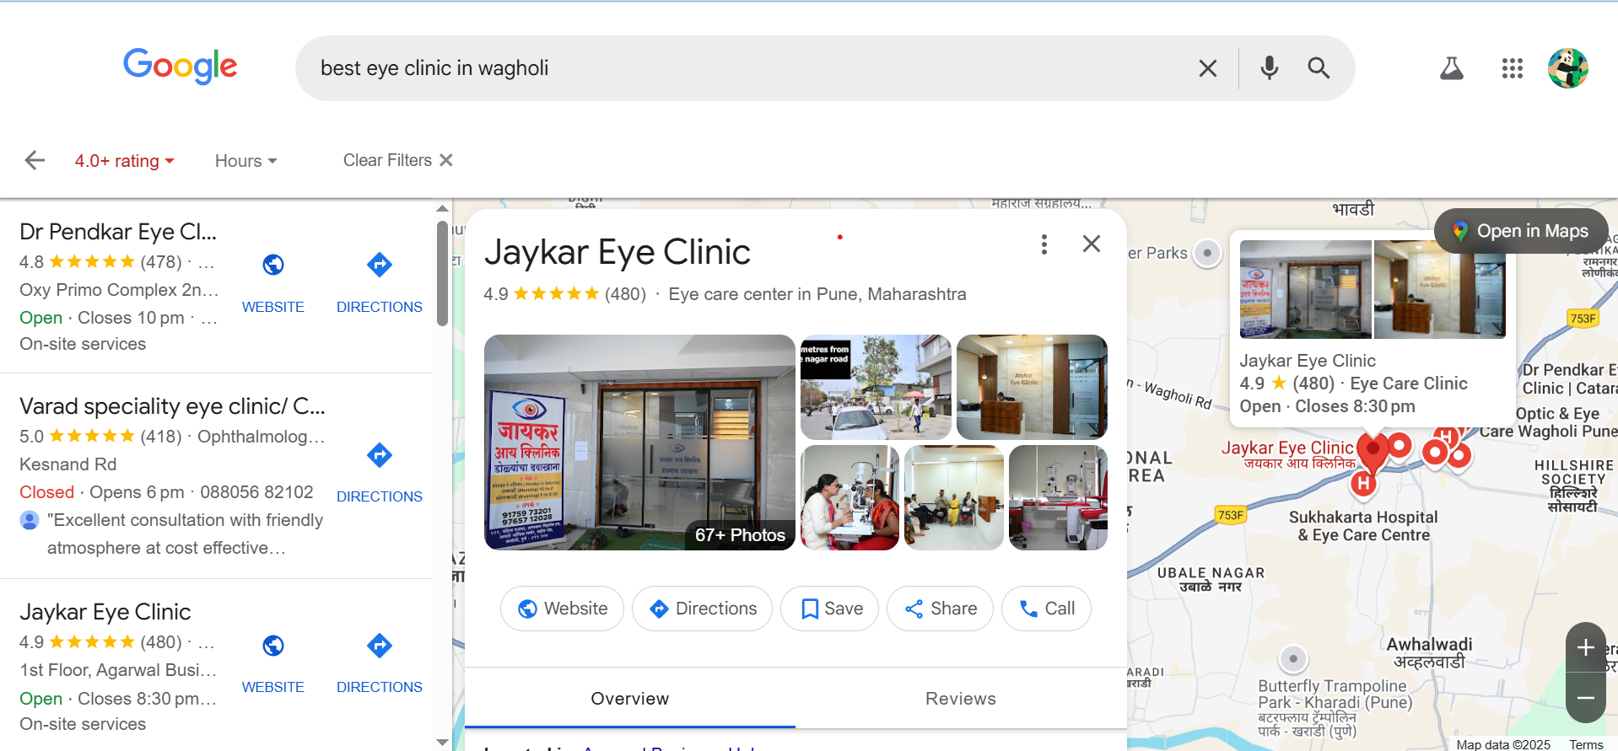Switch to the Reviews tab
1618x751 pixels.
[x=960, y=698]
